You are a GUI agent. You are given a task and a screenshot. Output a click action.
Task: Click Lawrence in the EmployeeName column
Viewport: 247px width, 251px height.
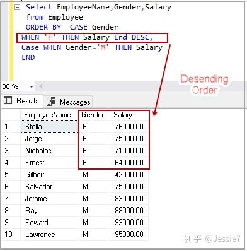click(40, 235)
